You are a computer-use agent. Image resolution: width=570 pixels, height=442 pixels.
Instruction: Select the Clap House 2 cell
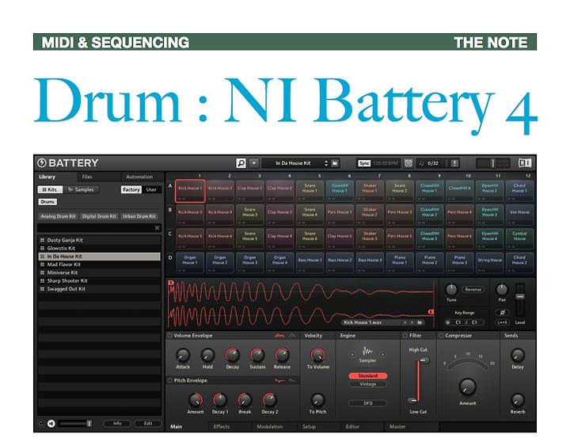280,191
